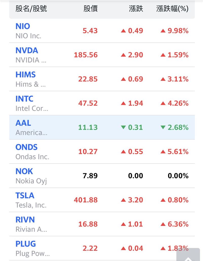This screenshot has height=261, width=203.
Task: Click the up triangle beside INTC's 1.94
Action: coord(123,103)
